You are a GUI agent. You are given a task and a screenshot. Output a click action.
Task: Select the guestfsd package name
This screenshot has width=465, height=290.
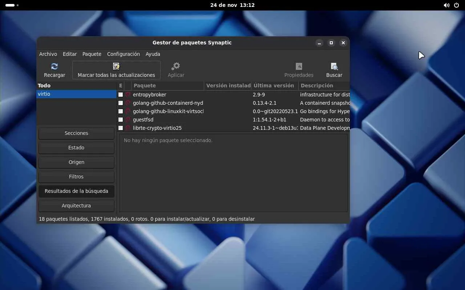(x=143, y=120)
